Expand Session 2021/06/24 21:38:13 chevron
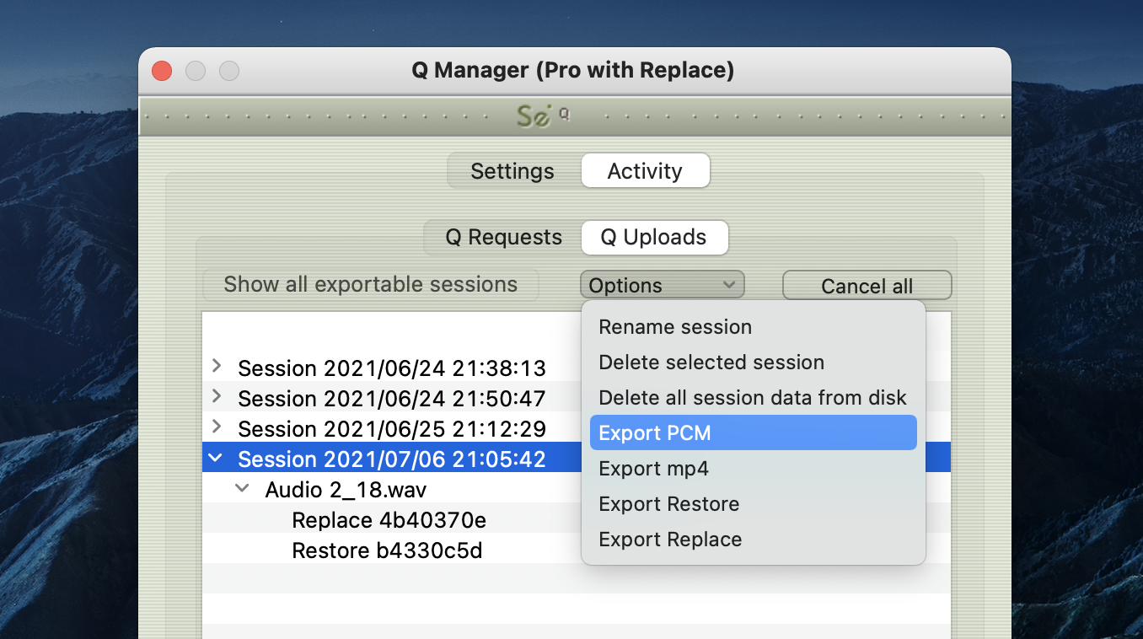The height and width of the screenshot is (639, 1143). point(217,367)
